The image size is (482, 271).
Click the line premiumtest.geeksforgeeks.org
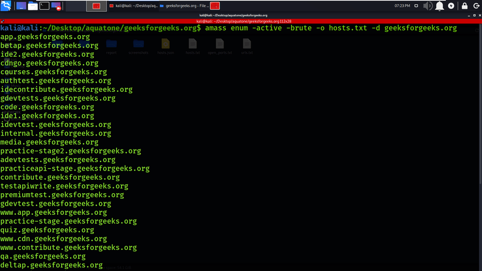[x=62, y=195]
